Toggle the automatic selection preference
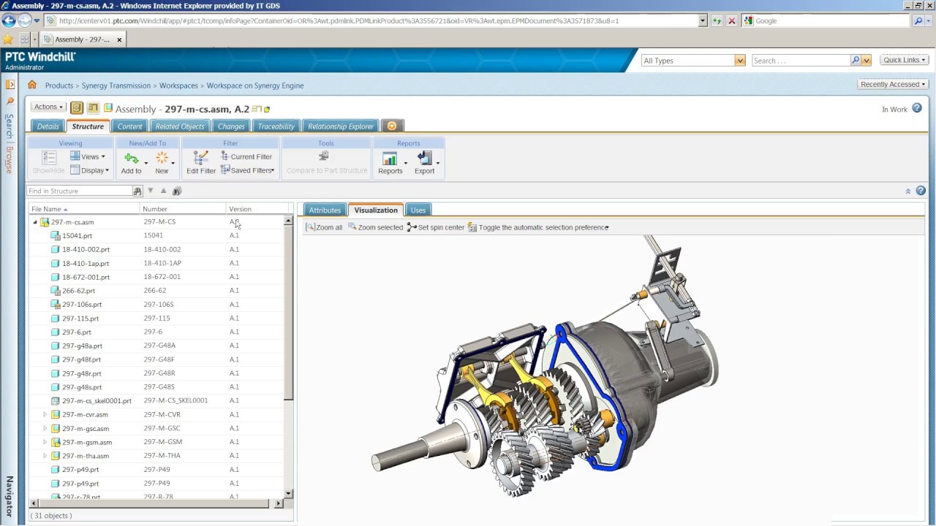This screenshot has height=526, width=936. point(539,227)
